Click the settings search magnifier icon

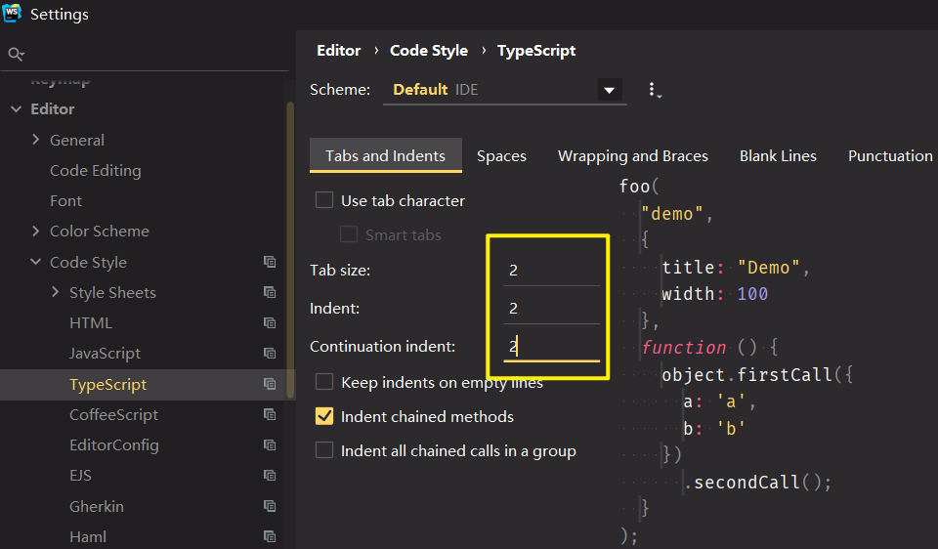coord(16,55)
